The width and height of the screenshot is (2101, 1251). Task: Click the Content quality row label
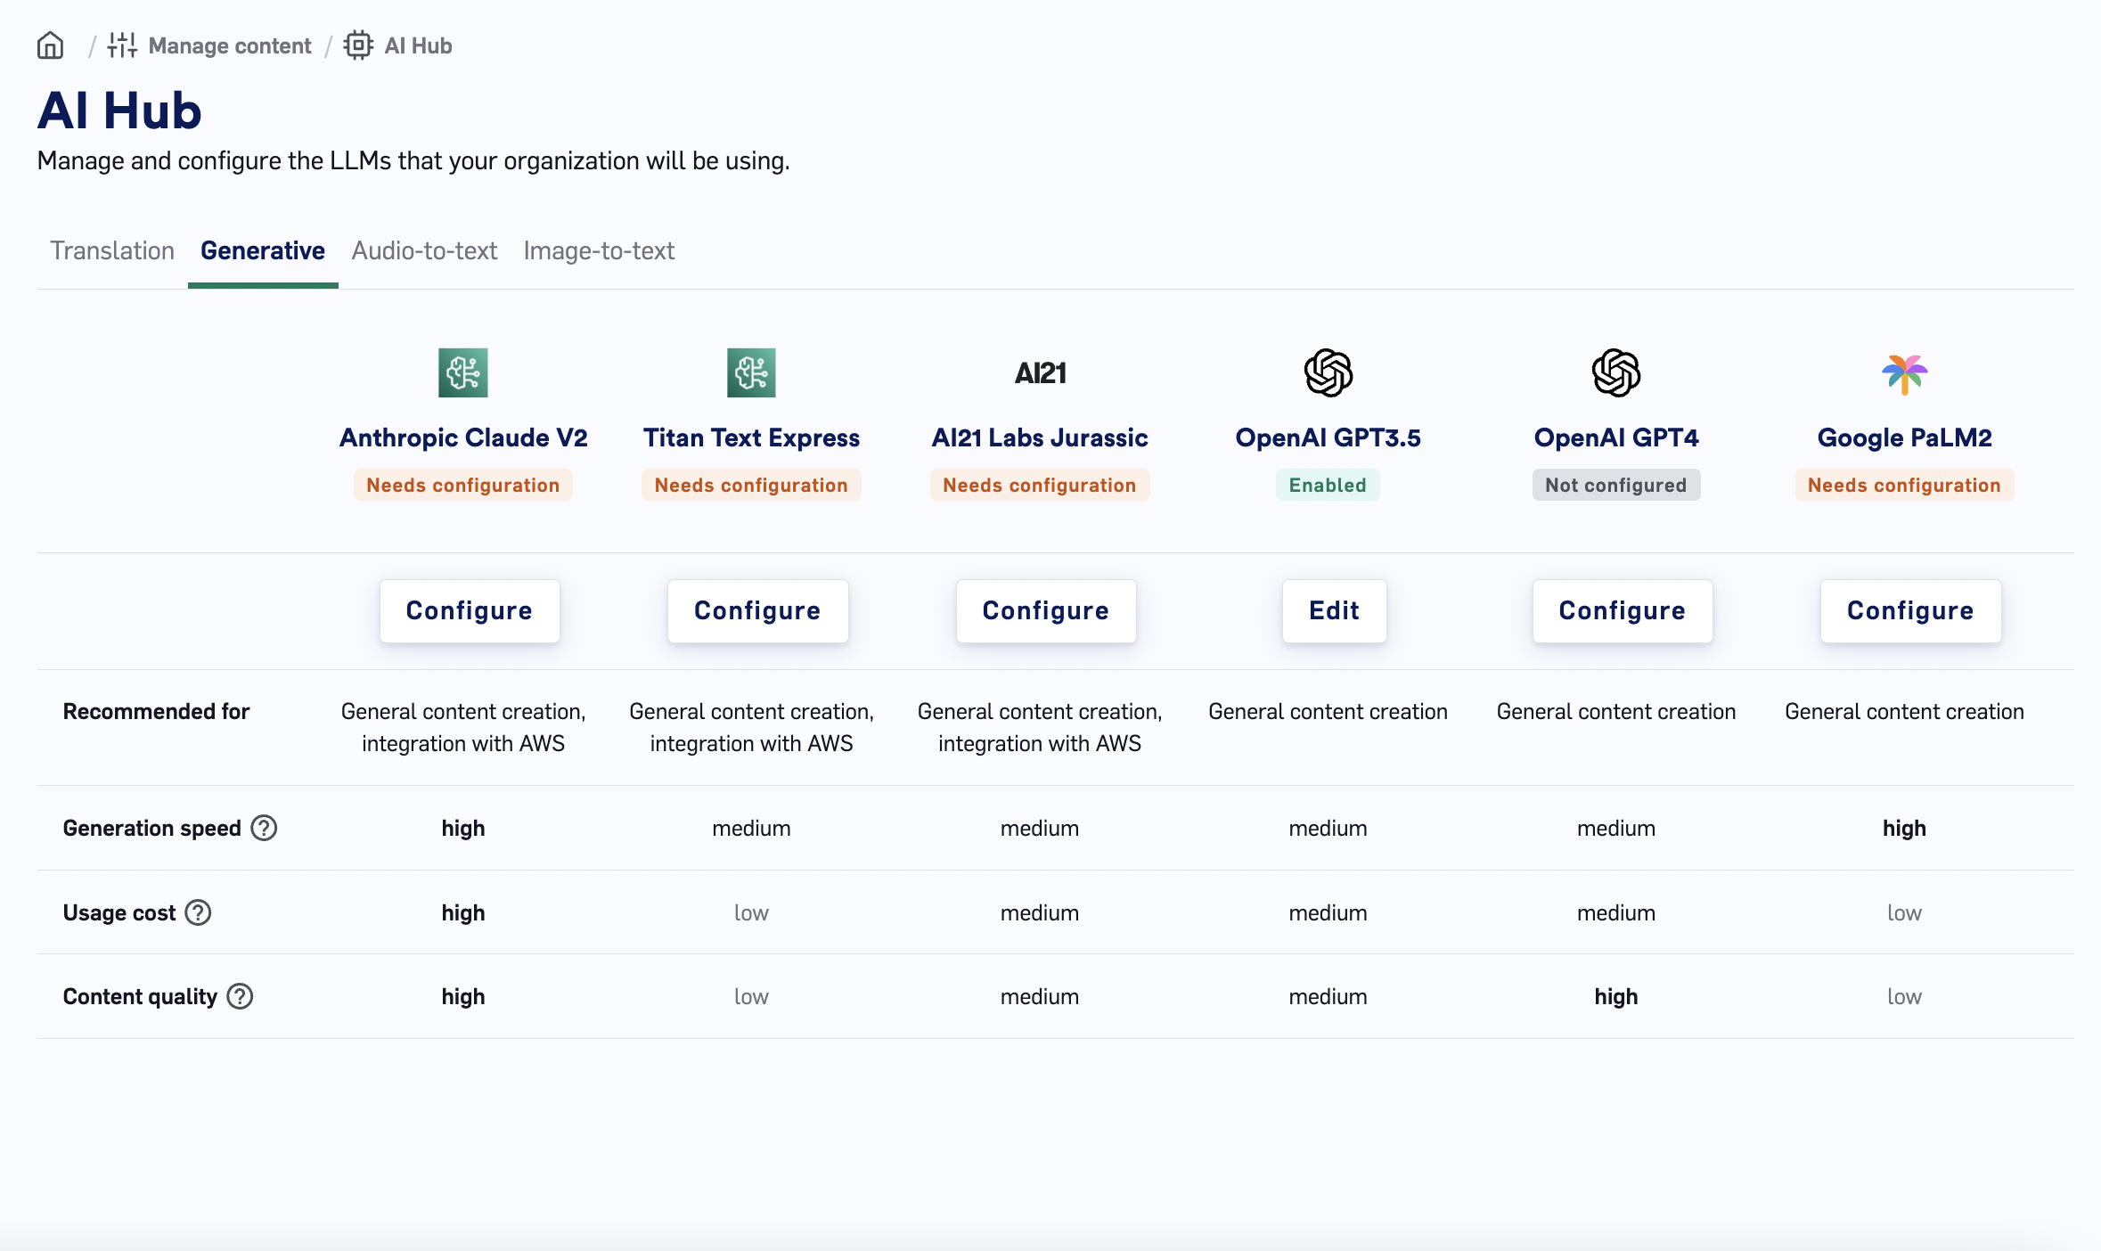tap(140, 996)
